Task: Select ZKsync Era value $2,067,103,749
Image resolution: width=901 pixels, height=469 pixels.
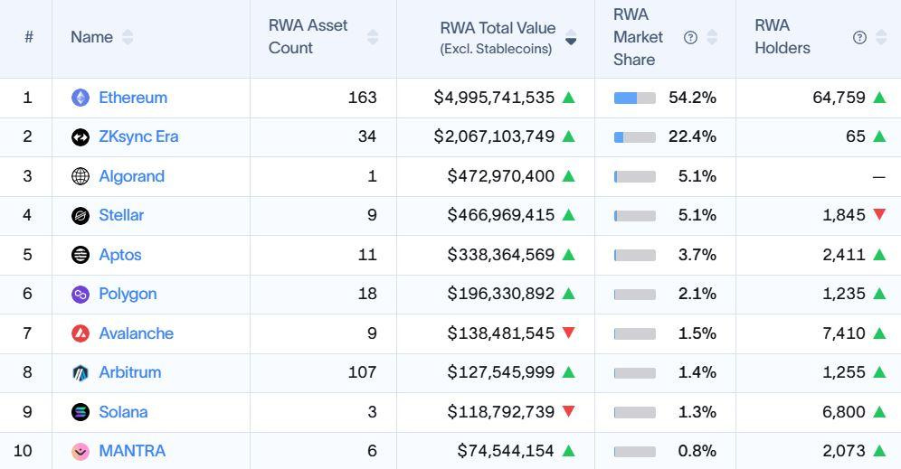Action: click(x=494, y=136)
